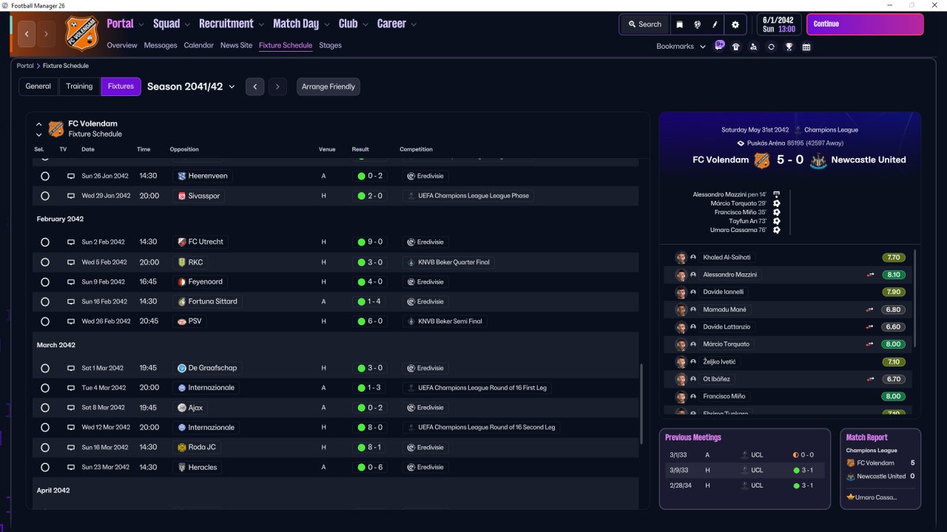The height and width of the screenshot is (532, 947).
Task: Select the PSV fixture radio button
Action: (x=45, y=321)
